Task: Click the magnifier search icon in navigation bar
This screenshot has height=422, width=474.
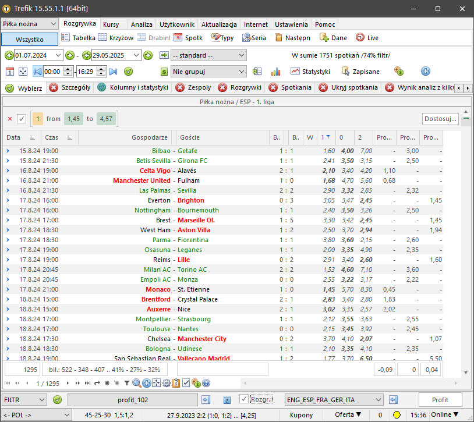Action: [136, 383]
